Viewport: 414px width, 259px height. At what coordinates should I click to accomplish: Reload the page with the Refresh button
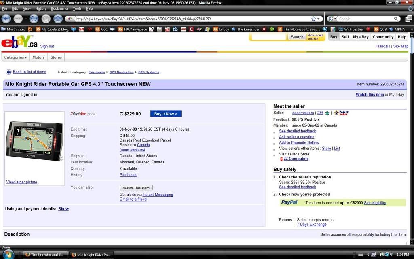[34, 19]
